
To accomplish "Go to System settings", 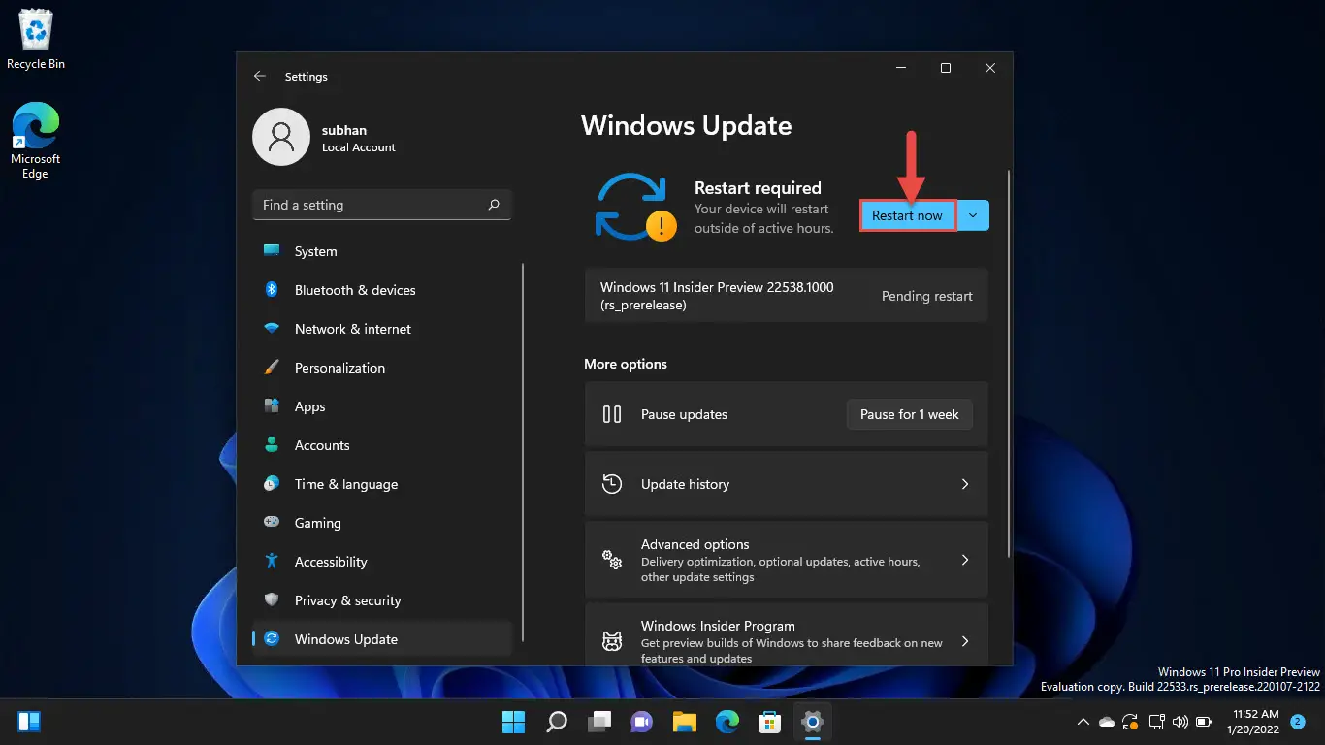I will tap(381, 251).
